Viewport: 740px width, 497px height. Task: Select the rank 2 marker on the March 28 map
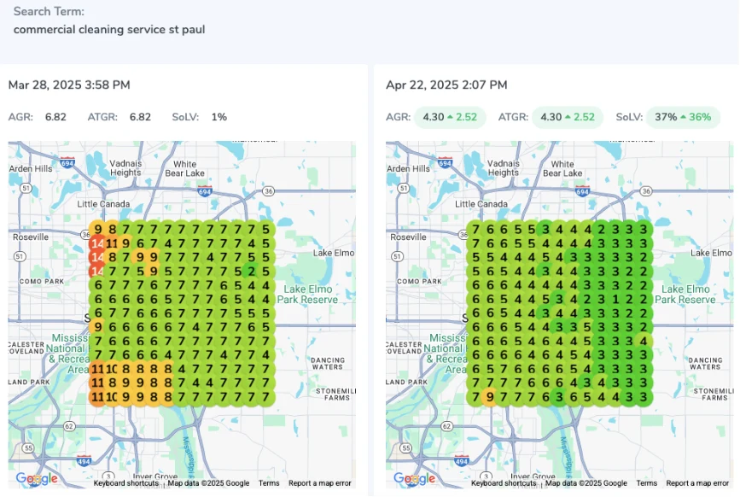250,271
